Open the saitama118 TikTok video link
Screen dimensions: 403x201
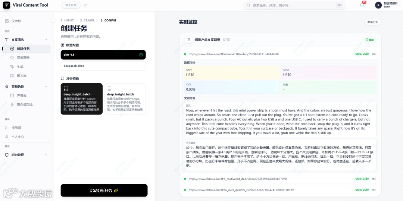234,54
